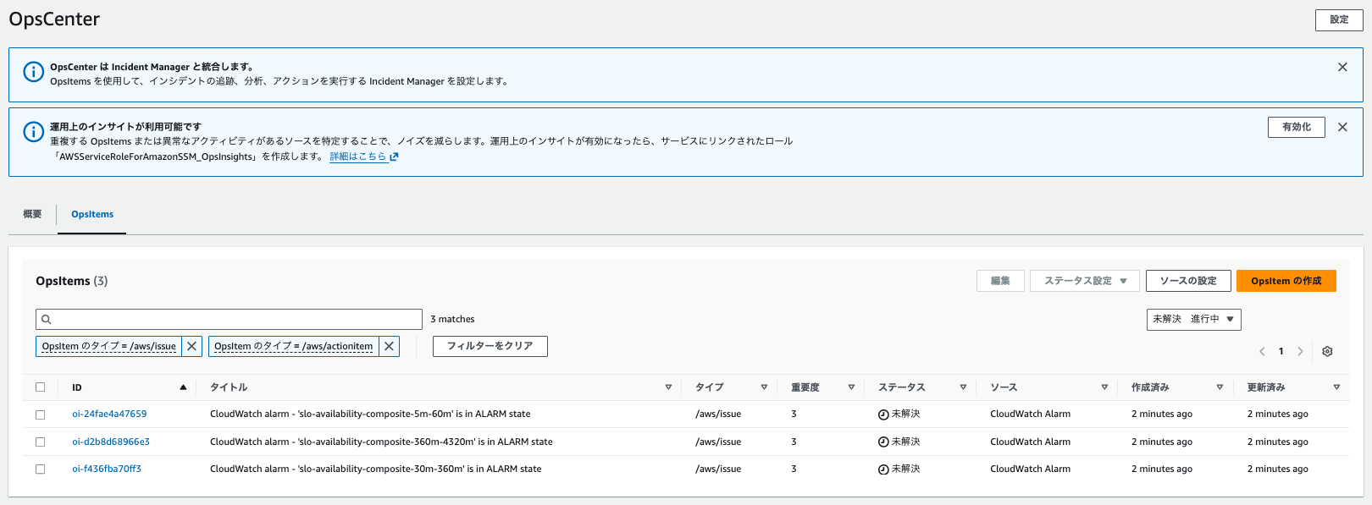Close the operational insights banner
The image size is (1372, 505).
click(x=1342, y=127)
